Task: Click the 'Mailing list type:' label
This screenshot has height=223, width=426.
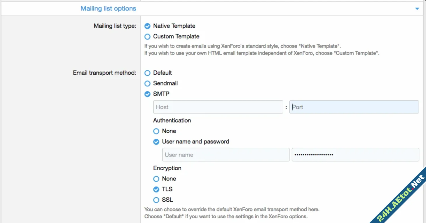Action: click(115, 26)
